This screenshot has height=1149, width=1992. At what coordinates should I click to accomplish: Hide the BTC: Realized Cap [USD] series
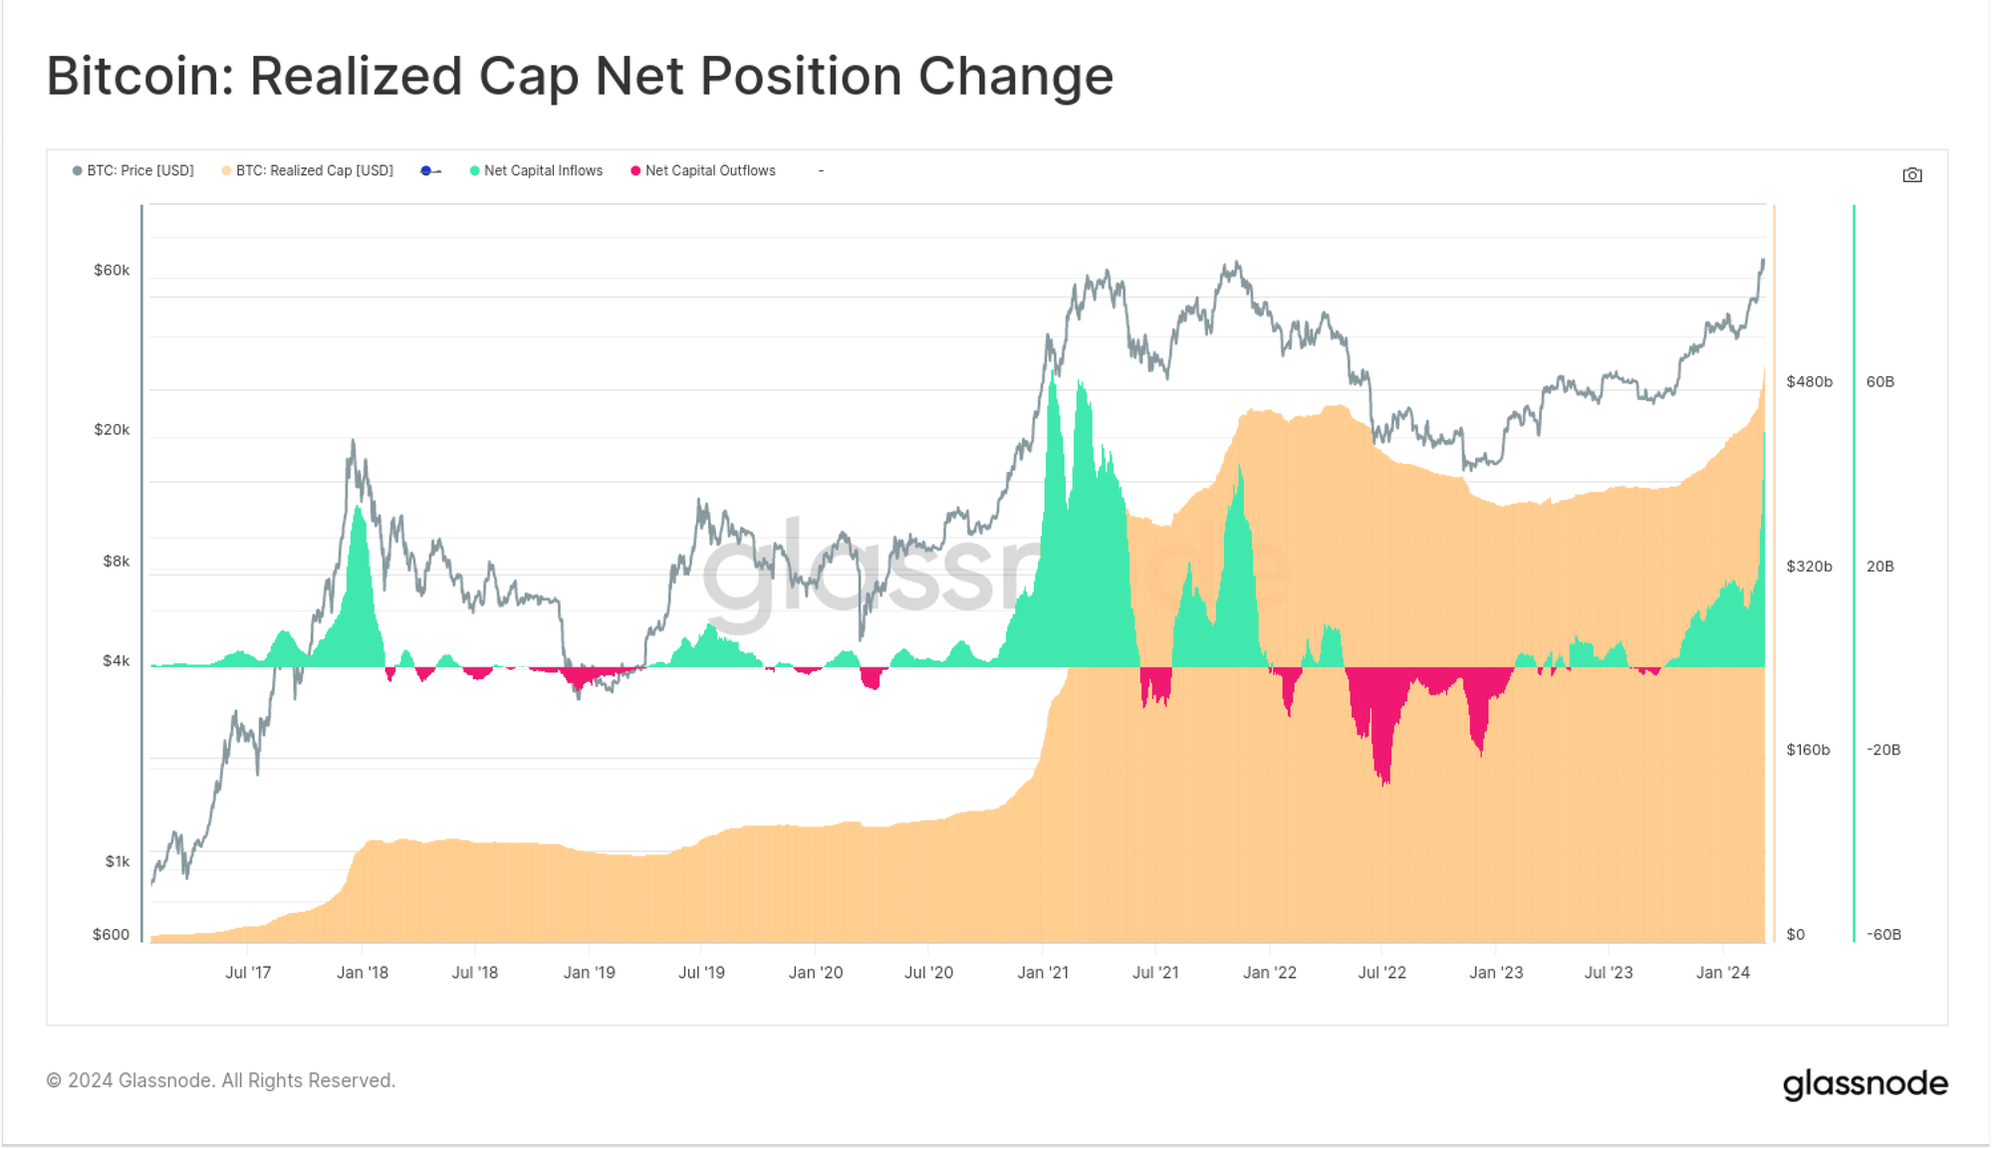308,171
